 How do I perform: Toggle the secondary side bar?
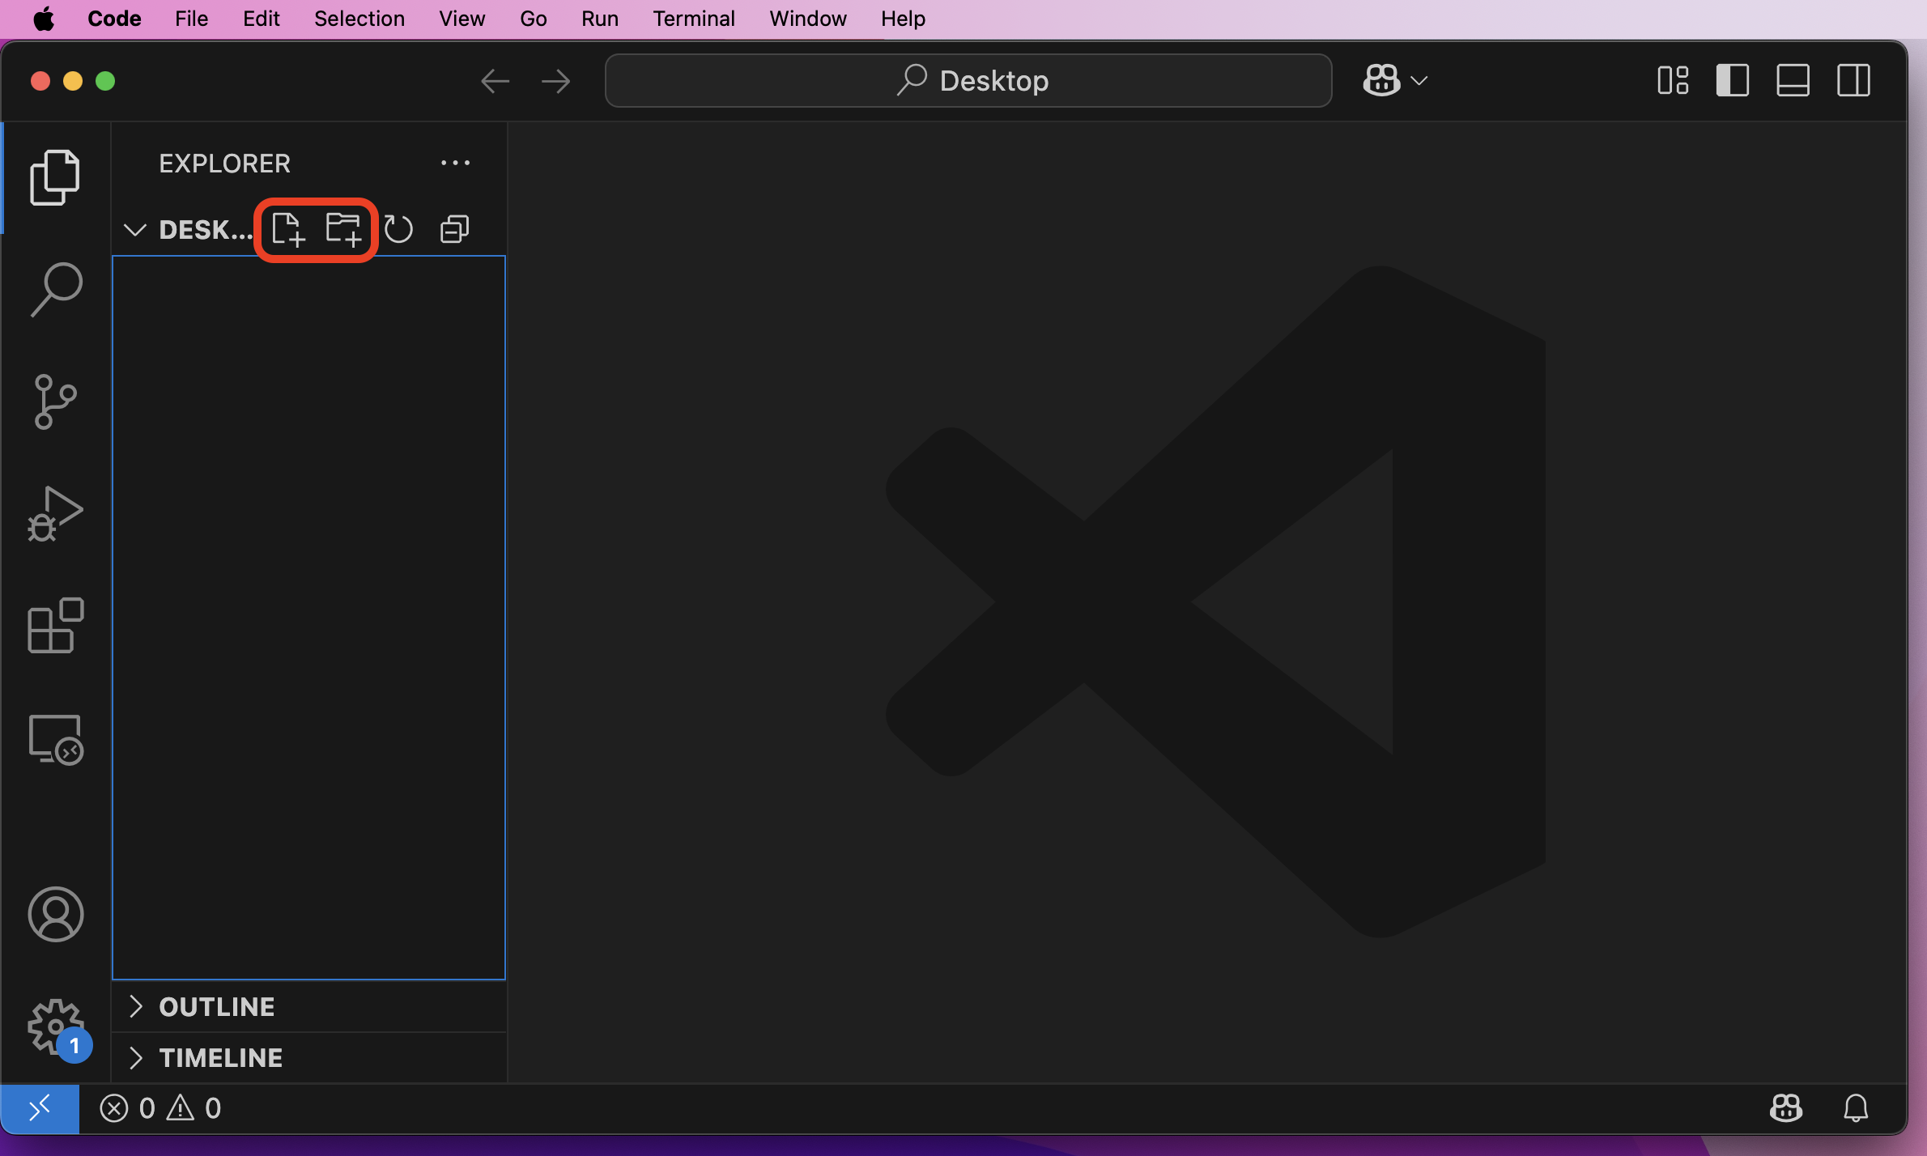[1853, 81]
